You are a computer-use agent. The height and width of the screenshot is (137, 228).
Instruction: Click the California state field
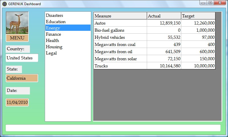point(22,78)
